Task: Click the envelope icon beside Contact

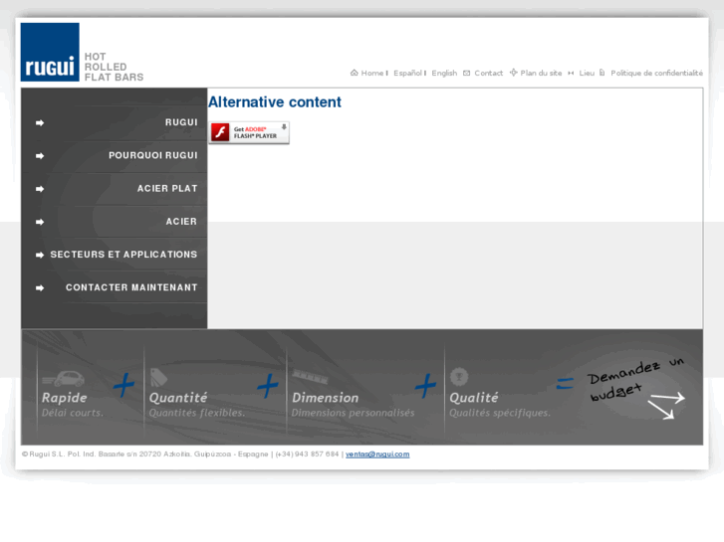Action: pyautogui.click(x=466, y=73)
